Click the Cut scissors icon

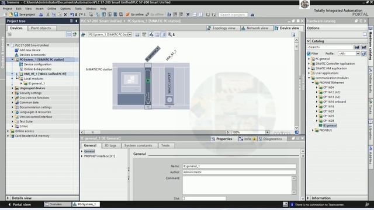click(48, 15)
